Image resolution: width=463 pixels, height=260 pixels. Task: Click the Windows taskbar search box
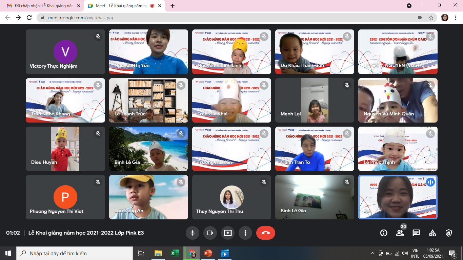click(75, 253)
